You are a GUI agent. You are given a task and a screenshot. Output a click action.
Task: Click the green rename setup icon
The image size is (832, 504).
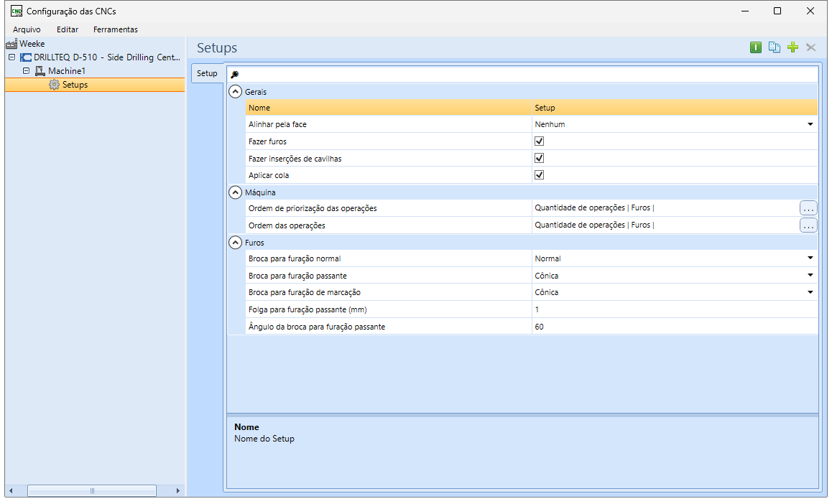(756, 47)
